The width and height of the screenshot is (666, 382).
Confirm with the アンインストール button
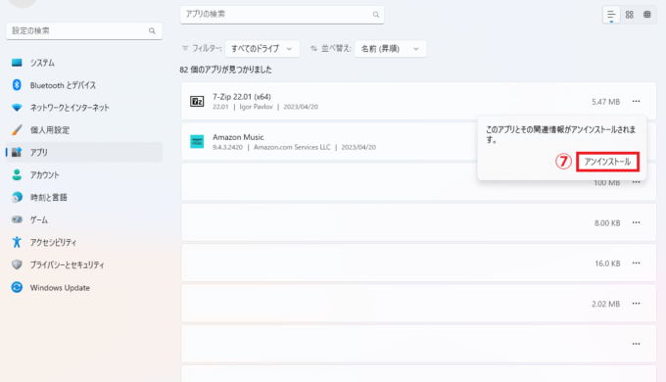point(607,162)
